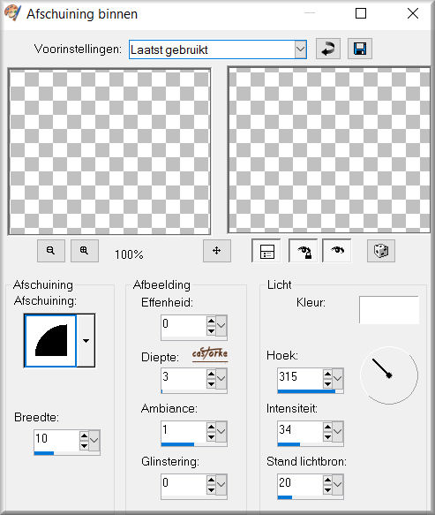This screenshot has width=435, height=515.
Task: Click the randomize parameters dice icon
Action: click(381, 251)
